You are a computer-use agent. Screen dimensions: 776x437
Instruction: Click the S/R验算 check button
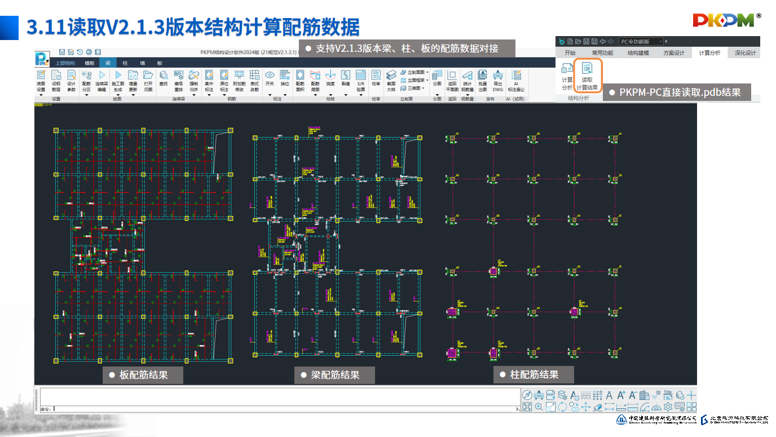point(361,81)
